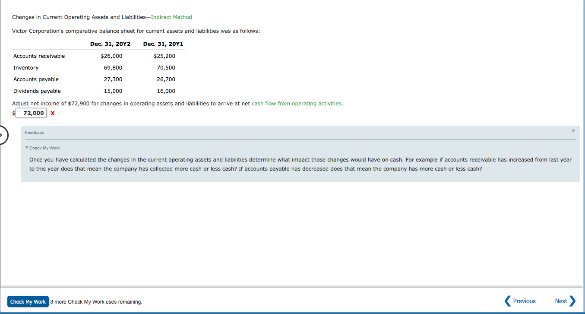Screen dimensions: 585x314
Task: Select the Accounts payable row label
Action: point(36,79)
